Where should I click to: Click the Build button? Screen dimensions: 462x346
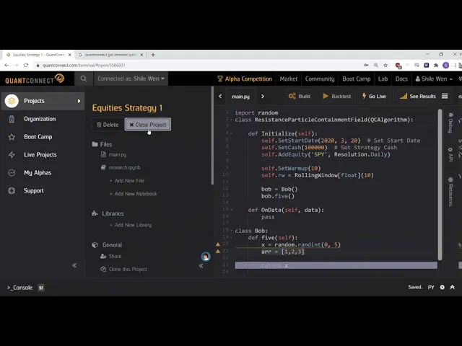pyautogui.click(x=299, y=96)
